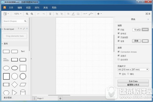The width and height of the screenshot is (153, 102).
Task: Open the insert plus dropdown
Action: (99, 14)
